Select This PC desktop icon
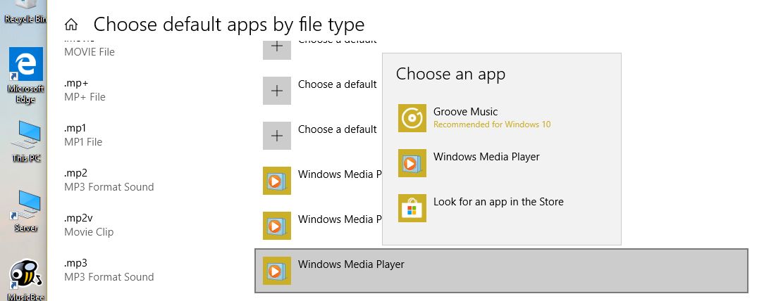The width and height of the screenshot is (764, 301). click(26, 141)
